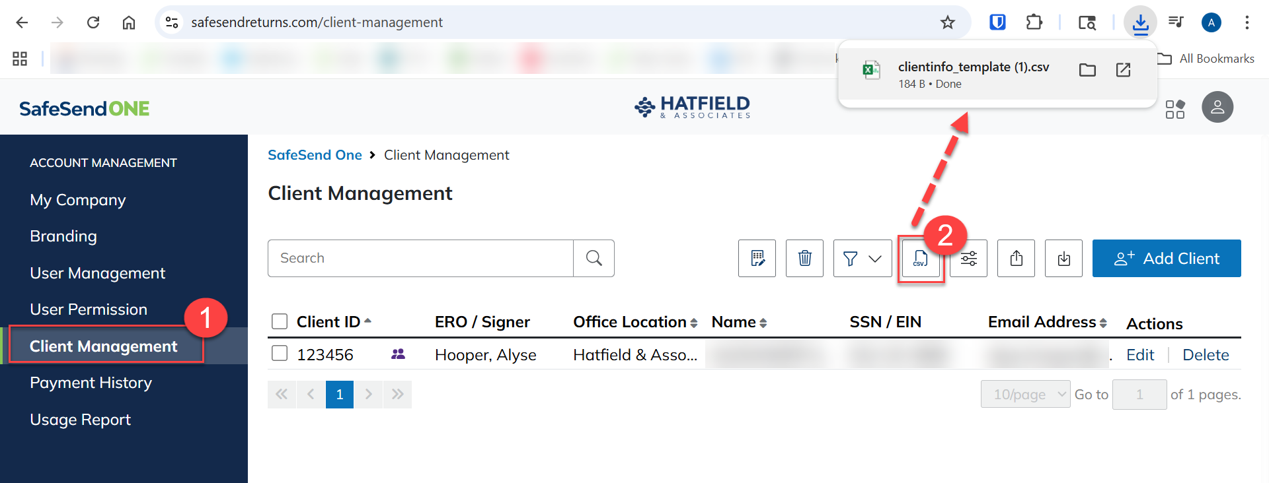The image size is (1269, 483).
Task: Open the 10/page size dropdown
Action: click(1025, 394)
